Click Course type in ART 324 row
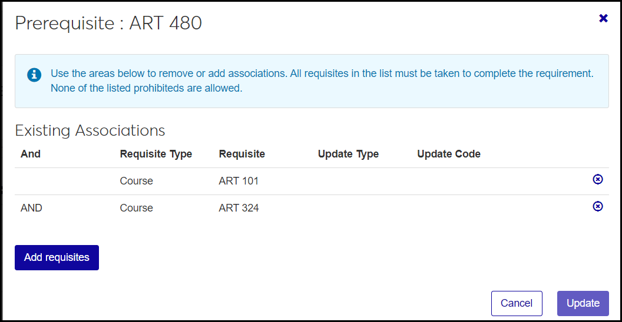Viewport: 622px width, 322px height. pyautogui.click(x=137, y=208)
